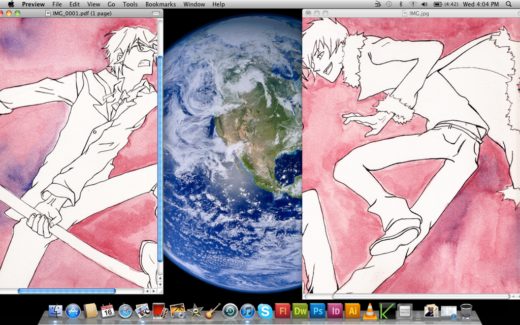Open the File menu

(x=57, y=4)
